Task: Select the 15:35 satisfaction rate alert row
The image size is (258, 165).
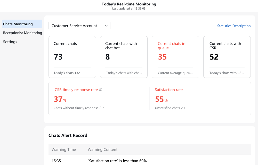Action: pyautogui.click(x=150, y=161)
